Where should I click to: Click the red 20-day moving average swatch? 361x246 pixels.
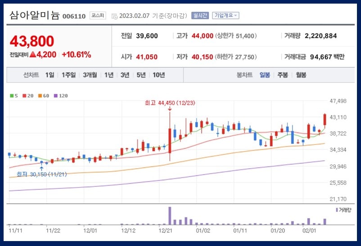pyautogui.click(x=24, y=96)
